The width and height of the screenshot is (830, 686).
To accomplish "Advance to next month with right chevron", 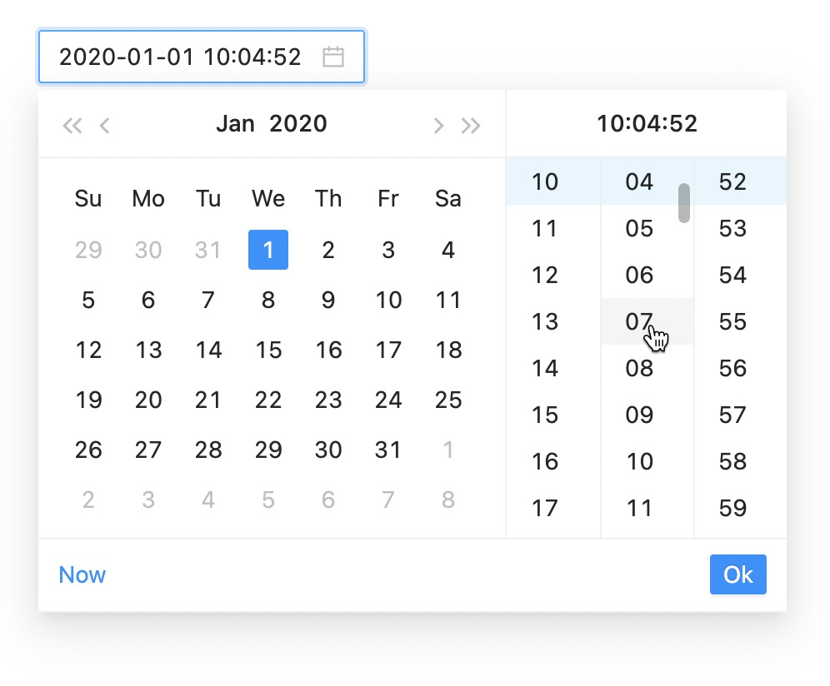I will click(x=438, y=125).
